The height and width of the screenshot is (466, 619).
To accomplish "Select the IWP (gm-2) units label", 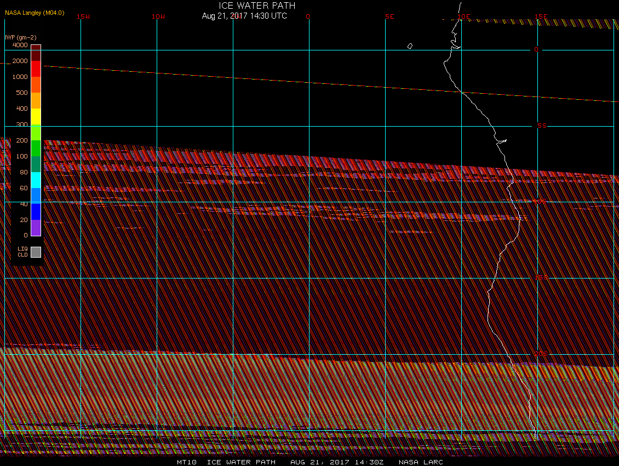I will tap(21, 37).
